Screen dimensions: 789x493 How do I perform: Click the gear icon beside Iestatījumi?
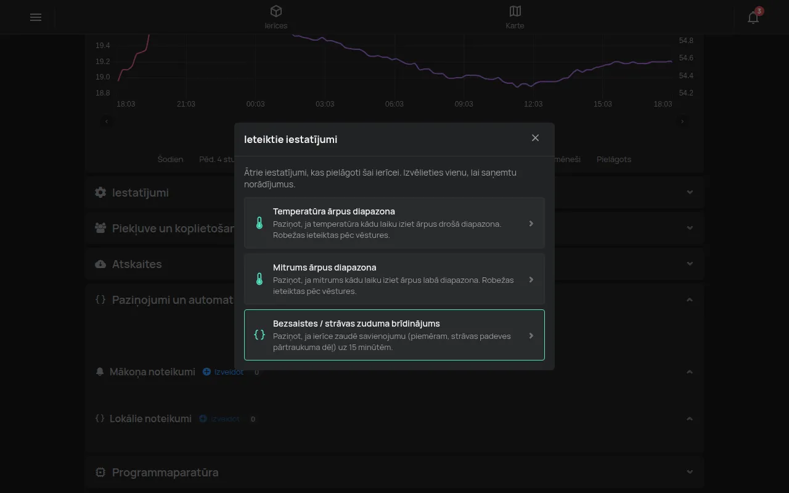pyautogui.click(x=100, y=192)
